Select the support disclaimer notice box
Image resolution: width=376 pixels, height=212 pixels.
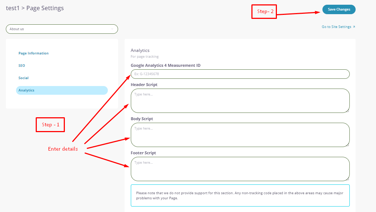(x=240, y=195)
